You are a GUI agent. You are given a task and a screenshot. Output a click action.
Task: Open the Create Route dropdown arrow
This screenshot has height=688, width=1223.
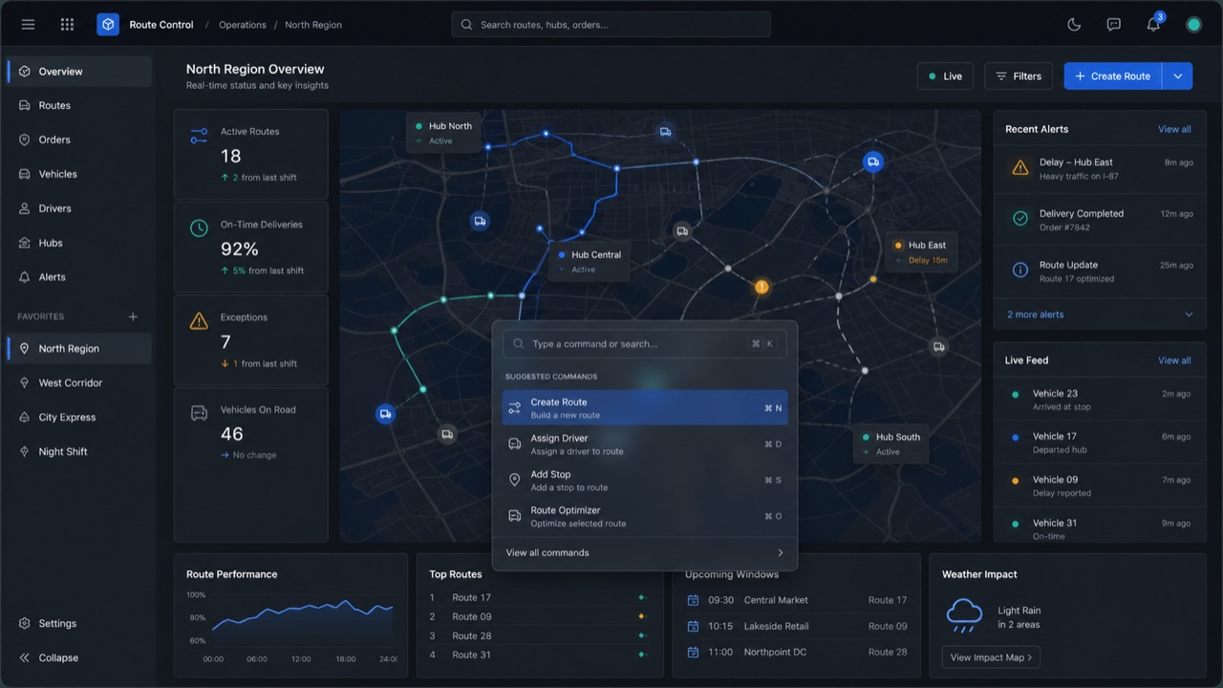pyautogui.click(x=1177, y=76)
